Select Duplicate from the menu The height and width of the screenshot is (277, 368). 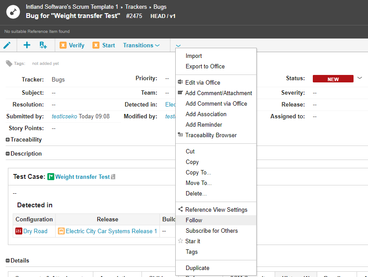(197, 268)
